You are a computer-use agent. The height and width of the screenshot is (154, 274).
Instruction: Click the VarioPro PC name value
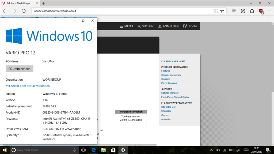click(x=48, y=61)
